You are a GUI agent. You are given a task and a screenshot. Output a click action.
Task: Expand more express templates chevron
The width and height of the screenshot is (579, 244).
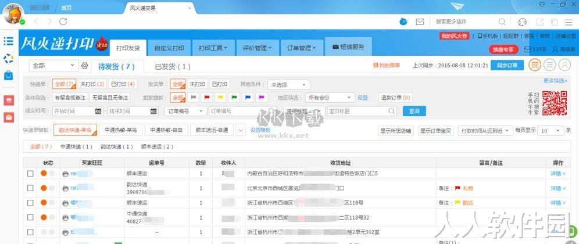241,130
